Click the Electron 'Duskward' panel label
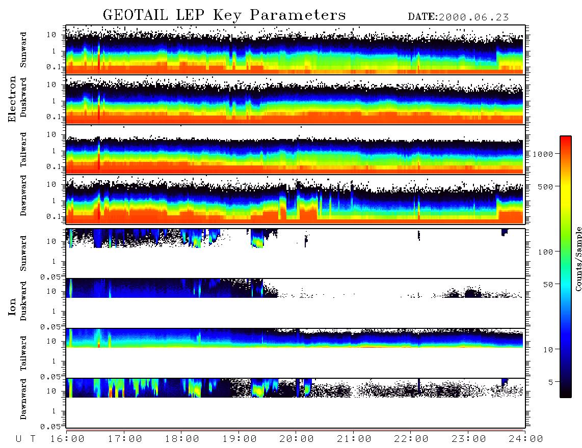This screenshot has height=448, width=582. point(23,97)
